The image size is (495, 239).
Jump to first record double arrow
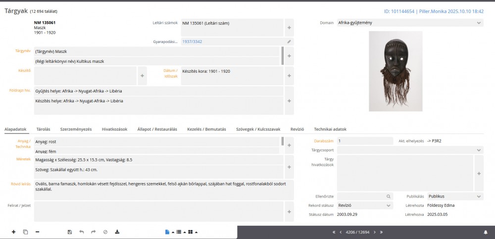point(334,232)
